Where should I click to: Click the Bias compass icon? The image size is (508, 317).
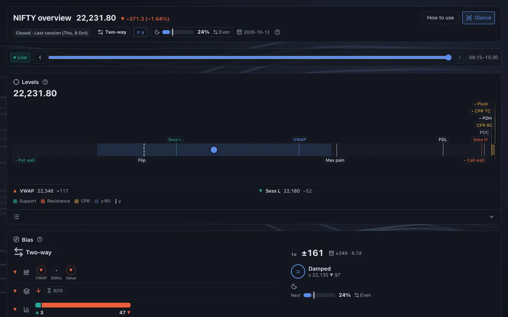(x=16, y=240)
